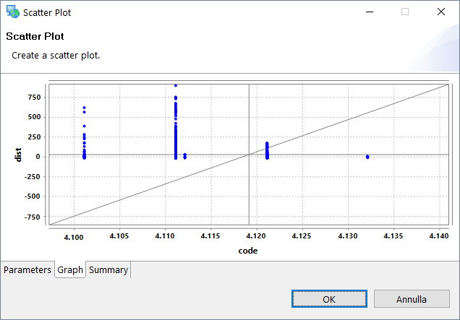Screen dimensions: 460x320
Task: Confirm with the OK button
Action: tap(329, 299)
